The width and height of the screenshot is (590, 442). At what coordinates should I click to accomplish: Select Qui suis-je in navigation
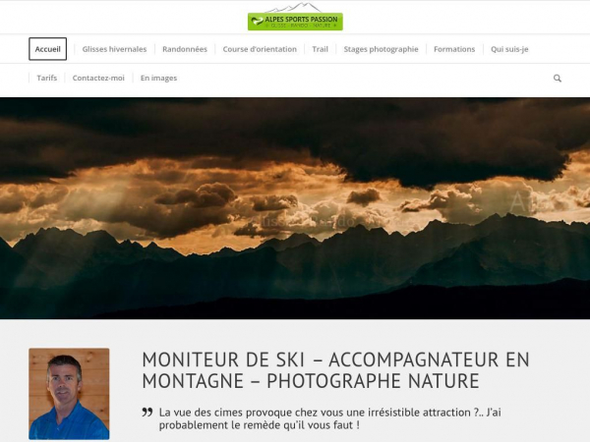coord(509,49)
